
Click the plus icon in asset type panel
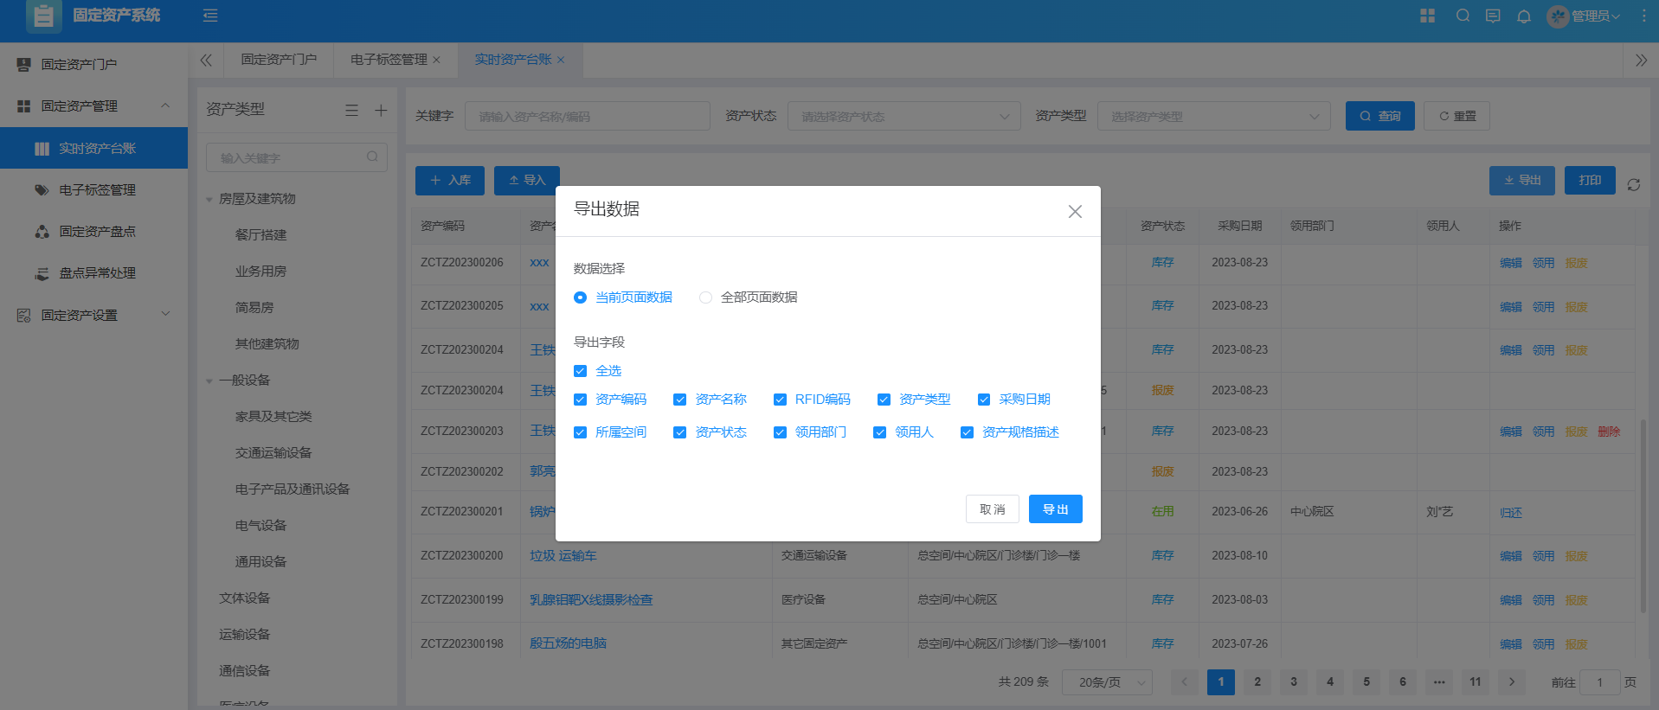pyautogui.click(x=381, y=111)
